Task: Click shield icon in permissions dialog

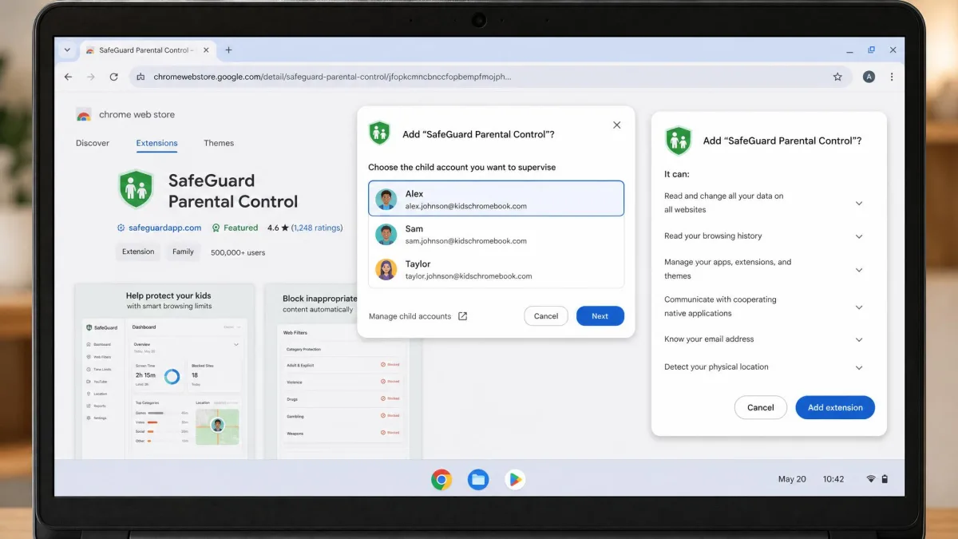Action: (678, 141)
